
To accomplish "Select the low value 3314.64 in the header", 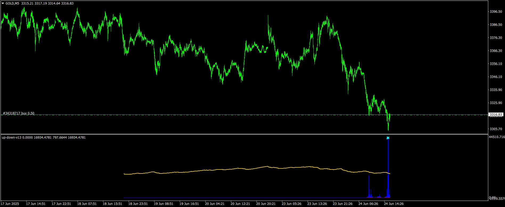I will (x=54, y=3).
